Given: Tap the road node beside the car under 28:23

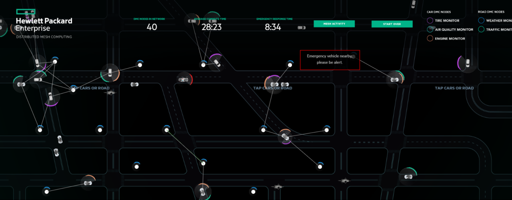Looking at the screenshot, I should click(x=203, y=65).
